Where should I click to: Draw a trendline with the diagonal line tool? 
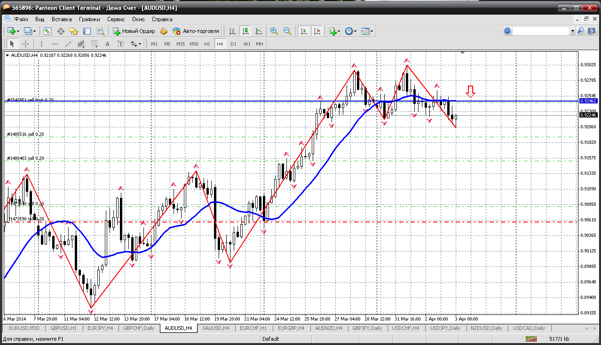click(68, 44)
